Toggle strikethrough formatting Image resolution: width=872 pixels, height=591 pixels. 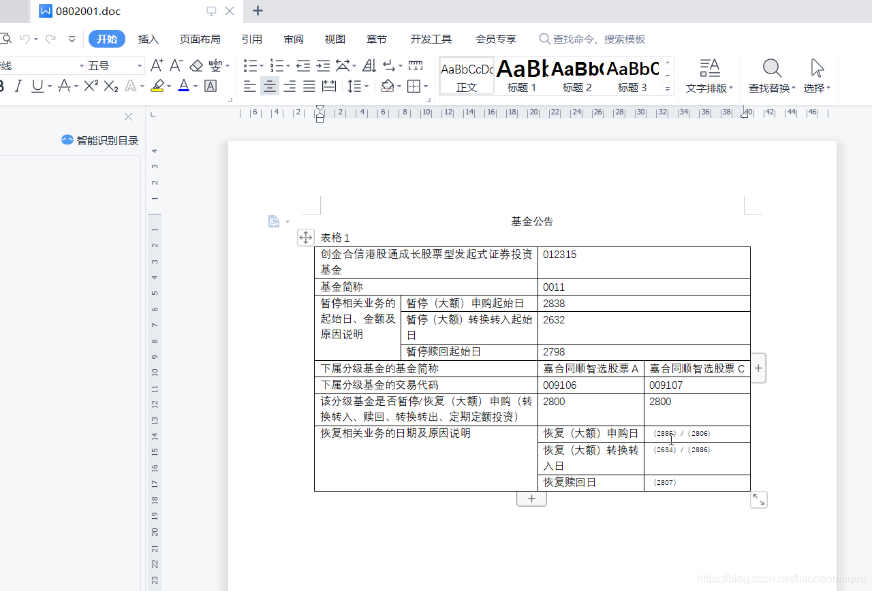64,86
